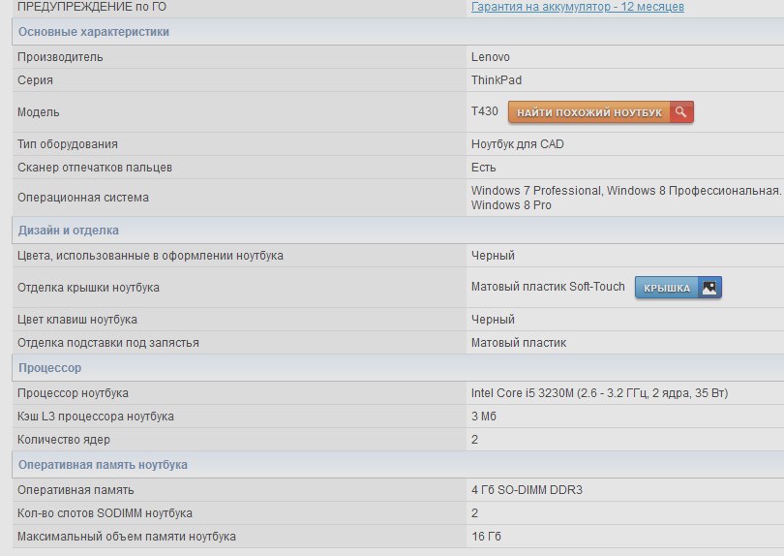Click the 'Цвета, использованные в оформлении ноутбука' label

[150, 256]
